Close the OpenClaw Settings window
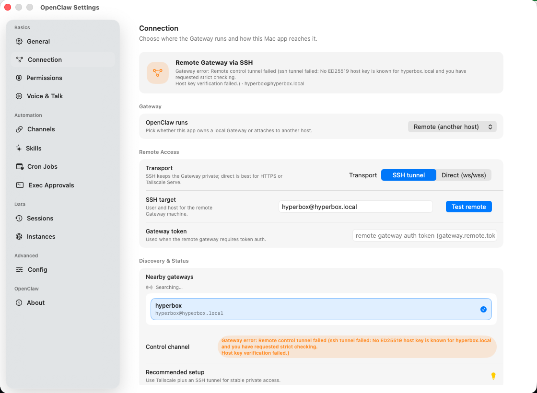Screen dimensions: 537x393 (x=8, y=7)
